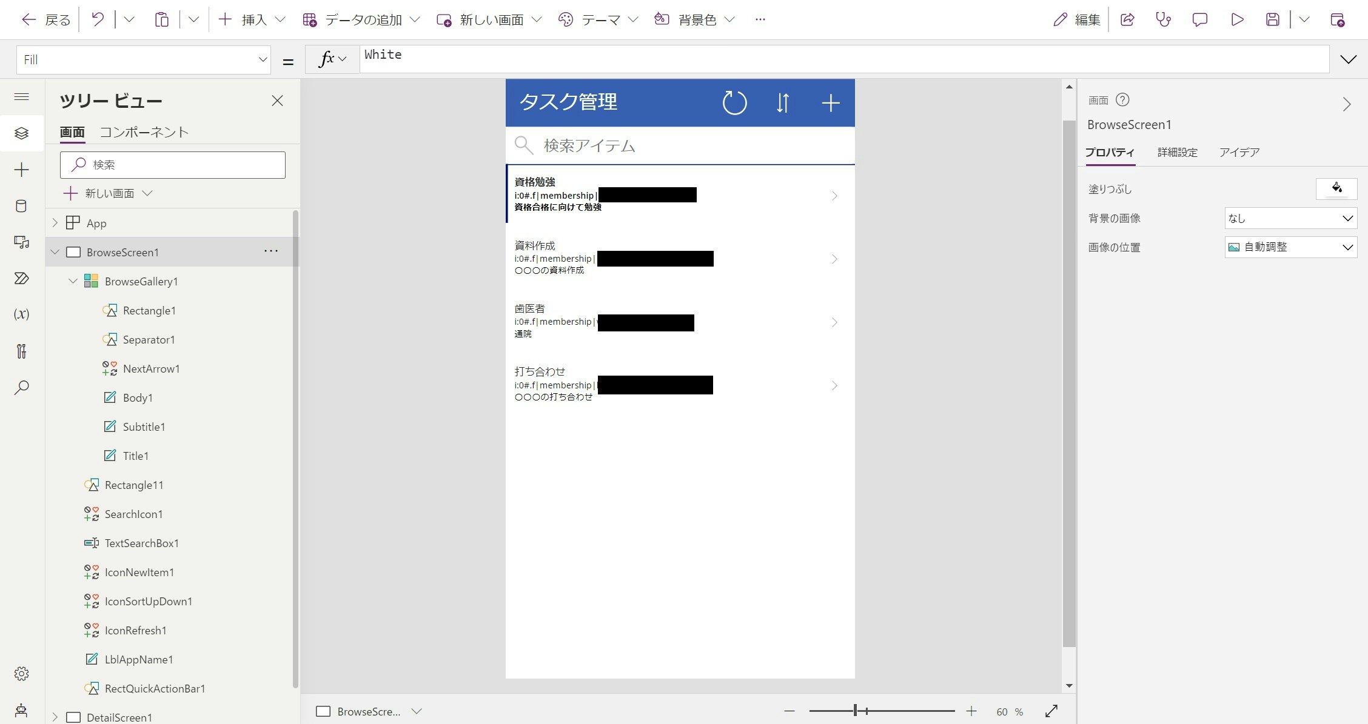This screenshot has height=724, width=1368.
Task: Switch to the コンポーネント tab
Action: coord(144,132)
